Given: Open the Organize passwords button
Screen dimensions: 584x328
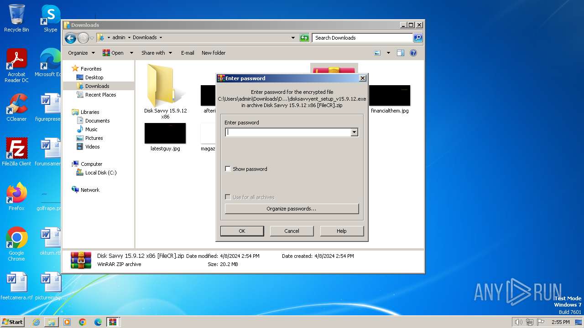Looking at the screenshot, I should [x=292, y=209].
